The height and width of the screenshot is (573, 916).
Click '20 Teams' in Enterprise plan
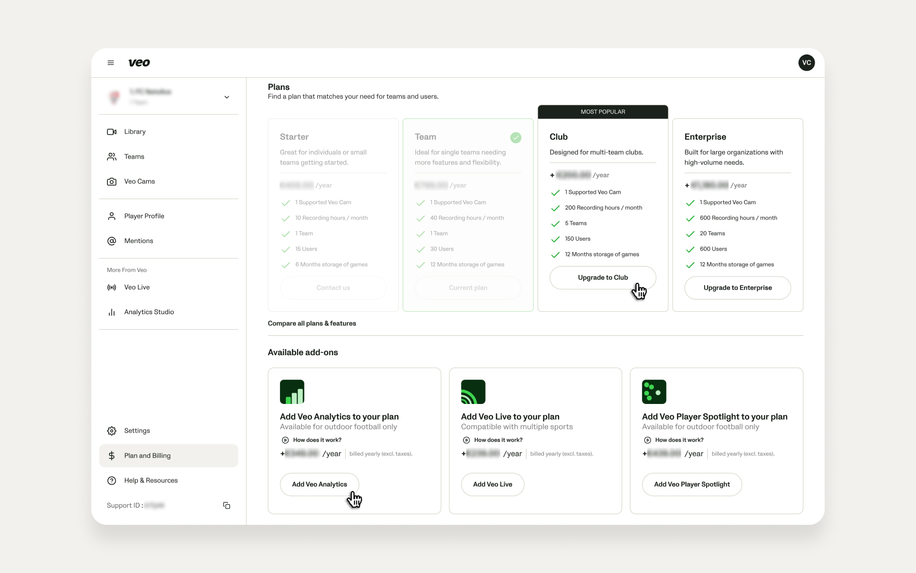(712, 233)
